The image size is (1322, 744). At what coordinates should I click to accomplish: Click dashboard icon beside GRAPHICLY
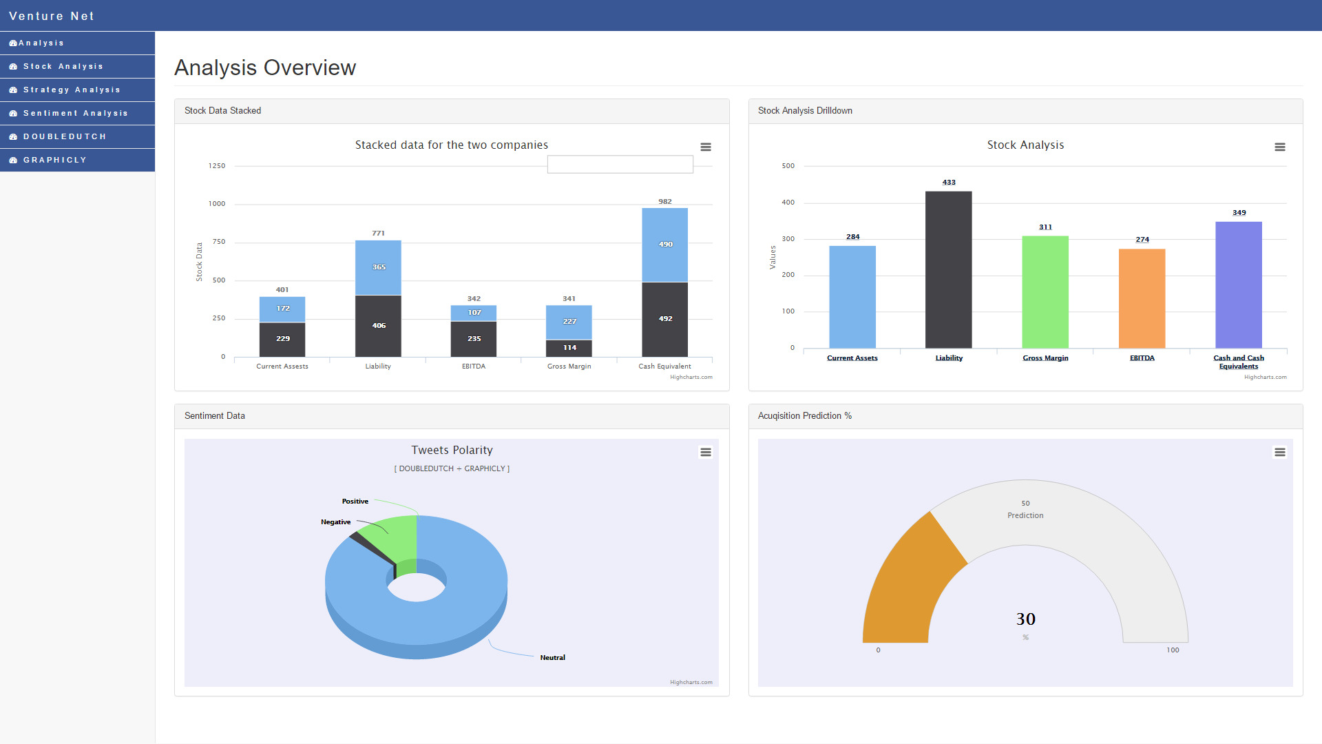13,161
